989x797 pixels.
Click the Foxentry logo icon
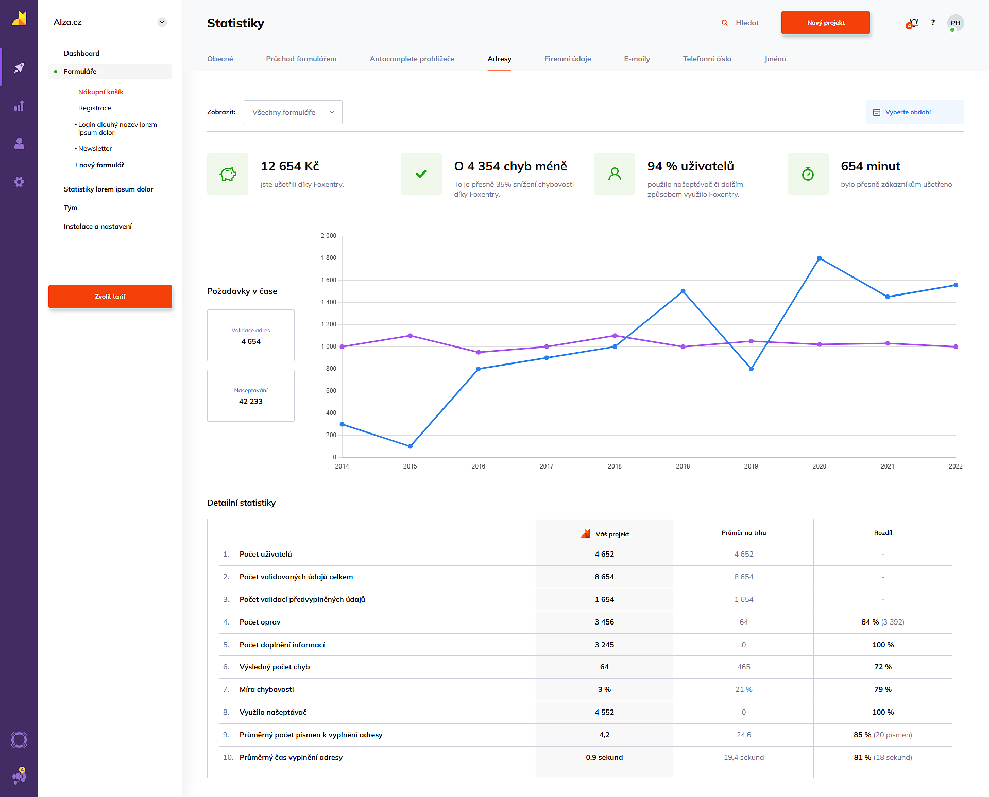click(x=19, y=19)
